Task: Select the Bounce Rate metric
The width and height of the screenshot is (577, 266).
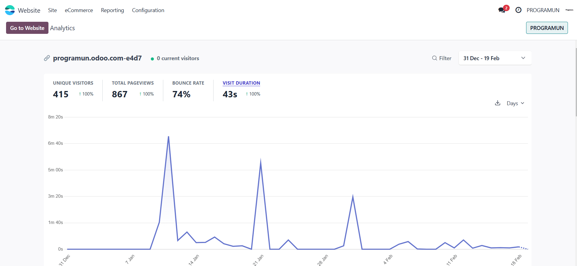Action: [x=188, y=83]
